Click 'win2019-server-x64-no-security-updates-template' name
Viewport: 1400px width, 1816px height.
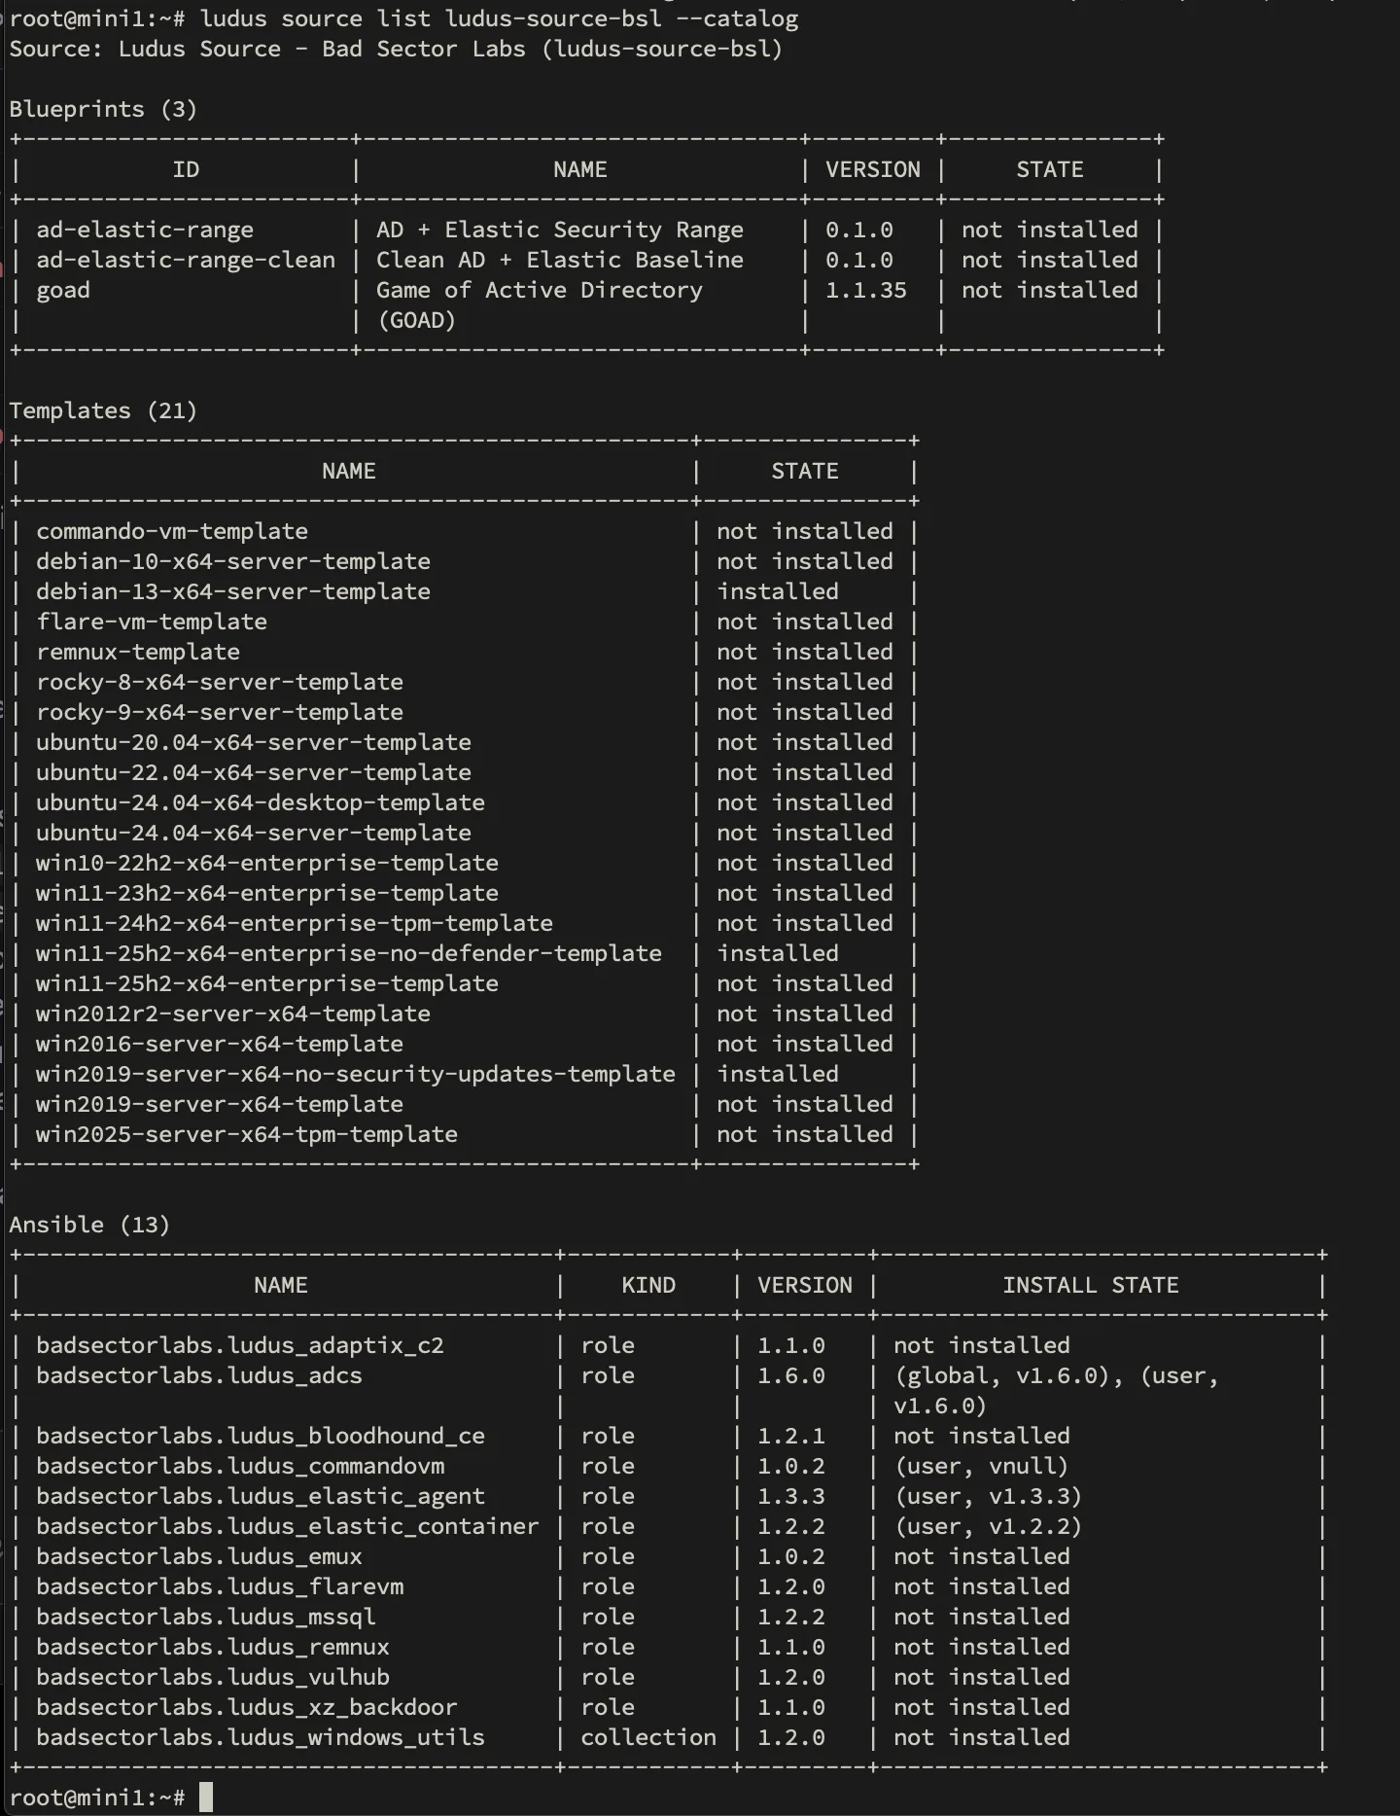(x=356, y=1075)
